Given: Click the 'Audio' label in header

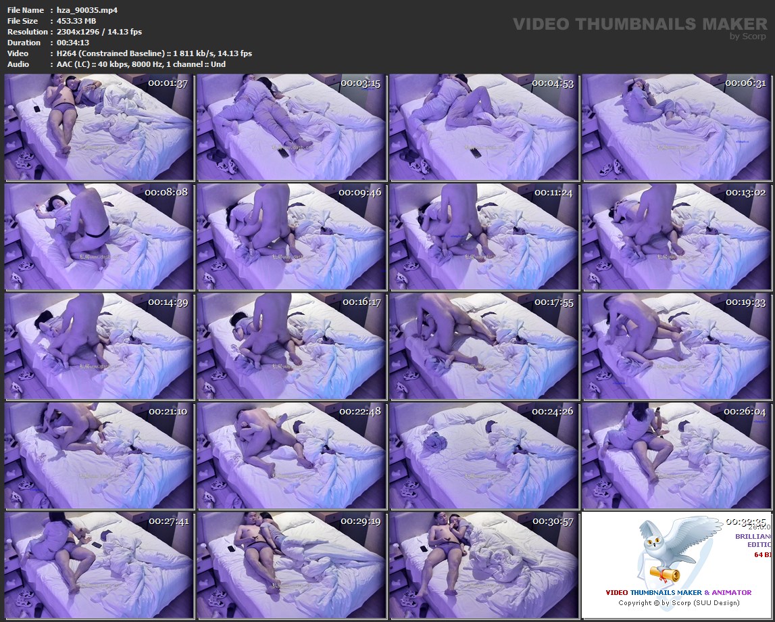Looking at the screenshot, I should tap(18, 64).
